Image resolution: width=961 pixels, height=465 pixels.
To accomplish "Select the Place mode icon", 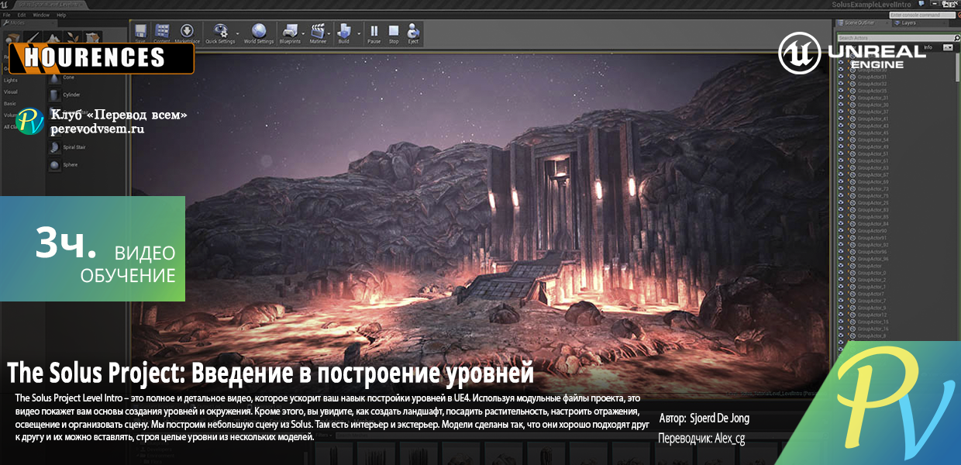I will [13, 38].
